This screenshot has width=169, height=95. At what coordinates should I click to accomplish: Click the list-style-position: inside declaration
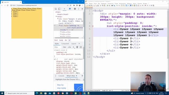(69, 54)
